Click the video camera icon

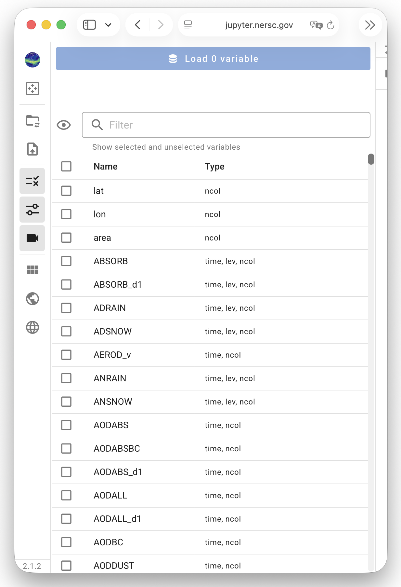click(32, 238)
